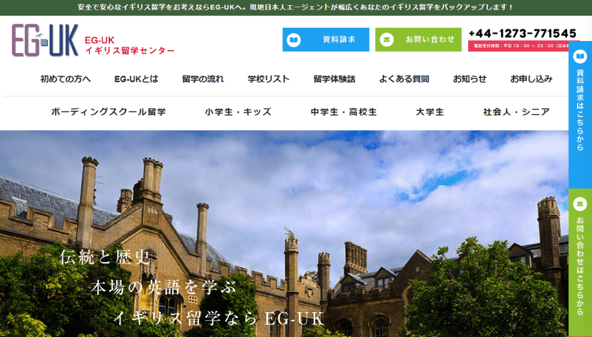
Task: Open the お知らせ menu item
Action: 469,79
